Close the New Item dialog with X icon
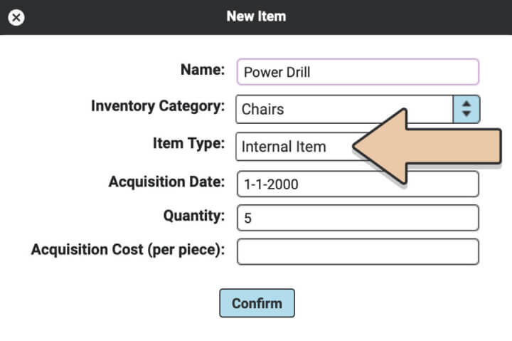 [16, 17]
